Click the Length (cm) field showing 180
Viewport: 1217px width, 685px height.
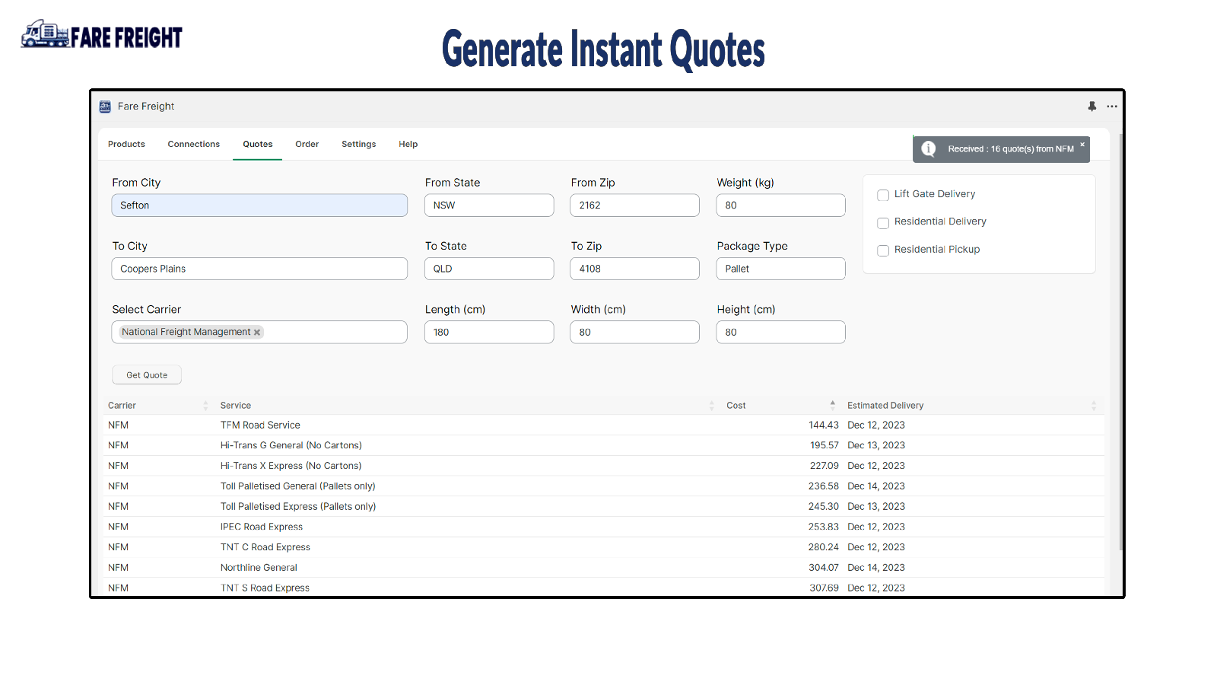[489, 332]
